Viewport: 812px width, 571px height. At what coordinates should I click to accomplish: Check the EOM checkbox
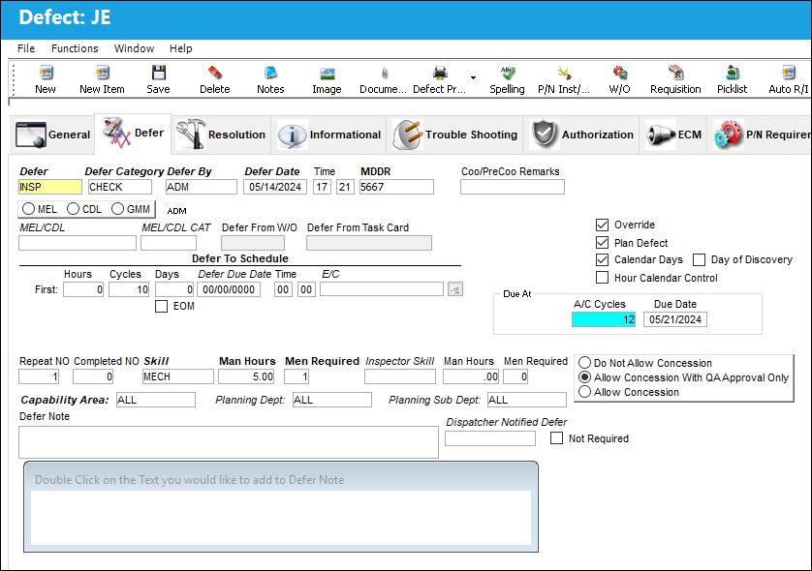[x=161, y=306]
